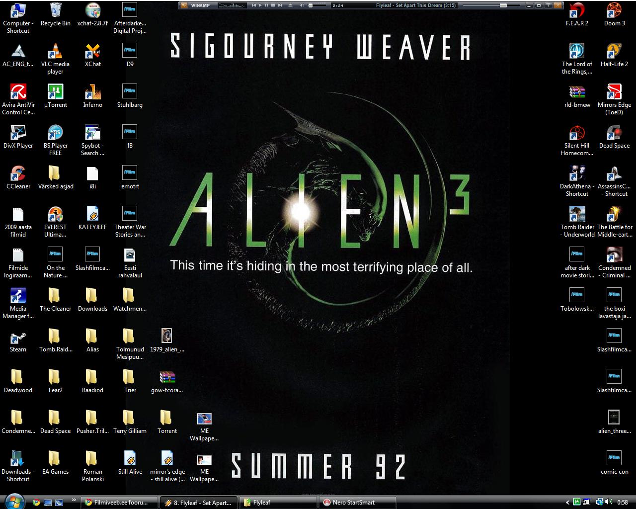The width and height of the screenshot is (636, 509).
Task: Click the Winamp song title display
Action: pyautogui.click(x=416, y=5)
